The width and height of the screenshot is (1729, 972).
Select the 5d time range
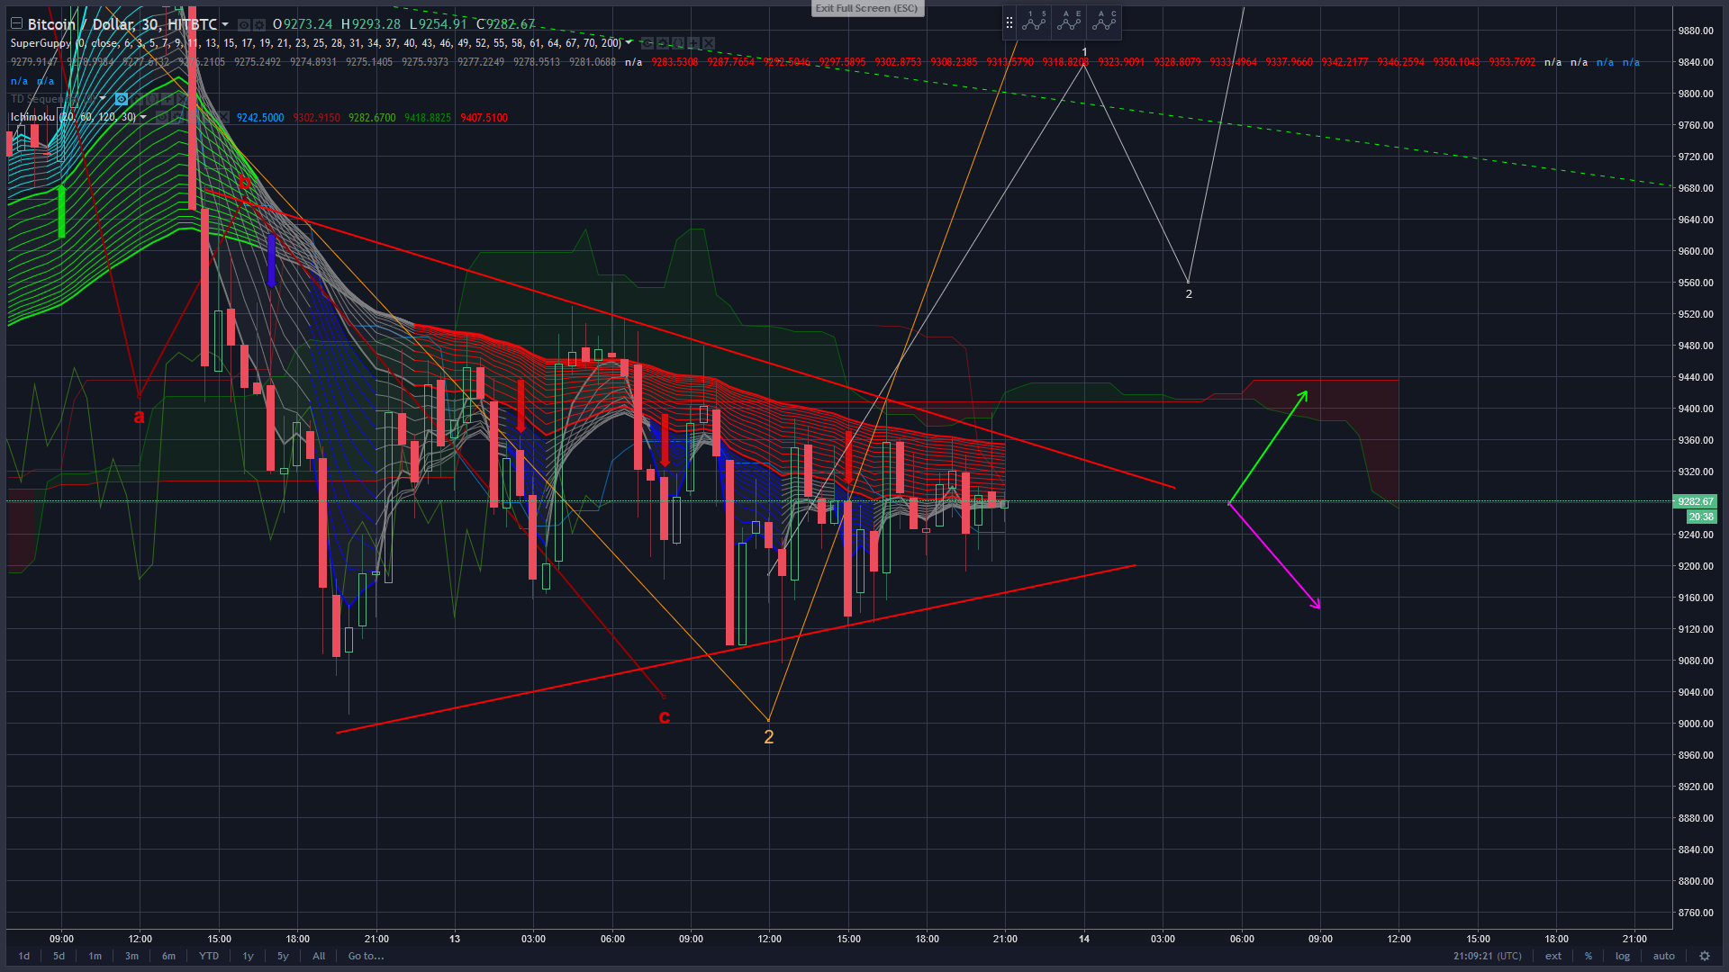[59, 956]
